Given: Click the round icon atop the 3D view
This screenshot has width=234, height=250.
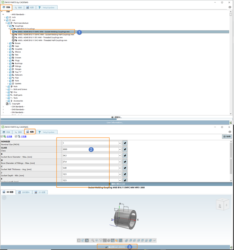Looking at the screenshot, I should click(4, 198).
